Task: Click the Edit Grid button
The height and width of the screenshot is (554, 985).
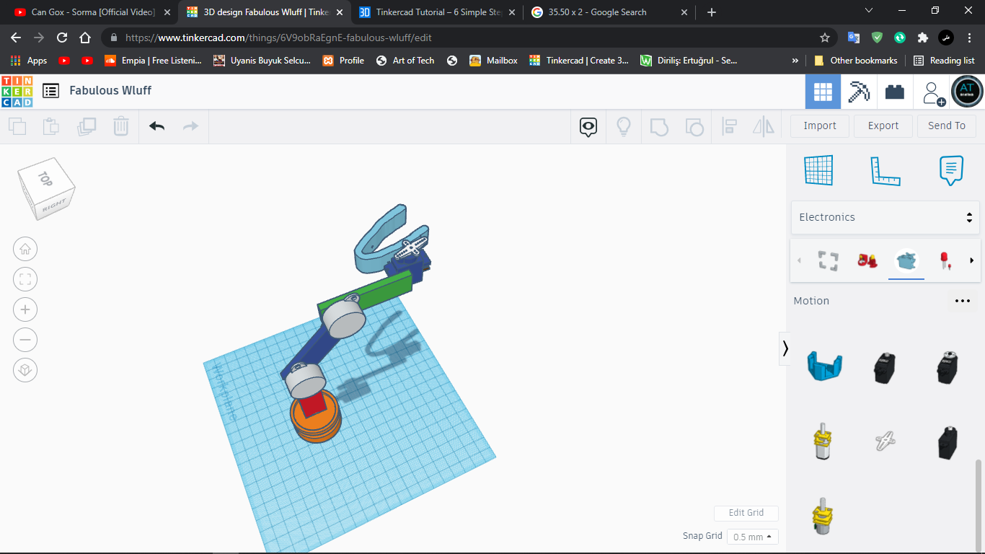Action: 746,513
